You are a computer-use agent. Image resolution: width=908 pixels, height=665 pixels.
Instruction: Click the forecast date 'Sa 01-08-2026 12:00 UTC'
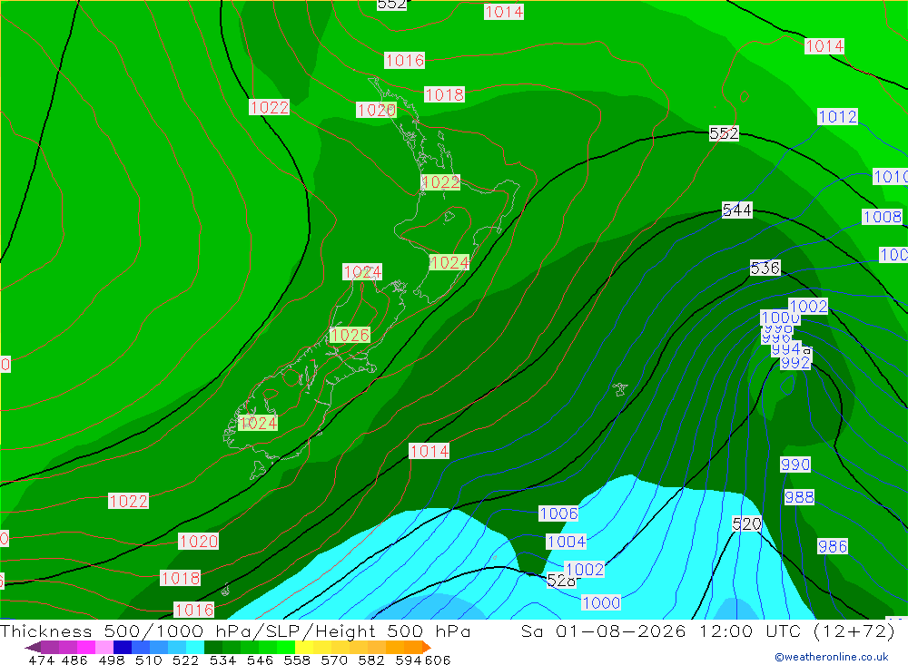click(661, 631)
